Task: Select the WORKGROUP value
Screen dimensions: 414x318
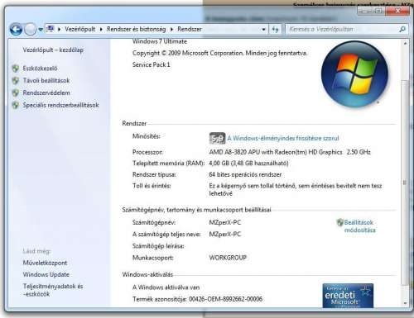Action: (228, 258)
